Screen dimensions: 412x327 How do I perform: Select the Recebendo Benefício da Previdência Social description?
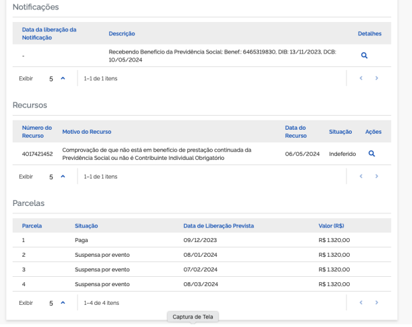(x=222, y=56)
